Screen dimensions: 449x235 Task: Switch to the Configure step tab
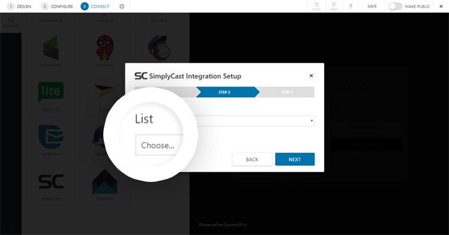click(x=57, y=7)
